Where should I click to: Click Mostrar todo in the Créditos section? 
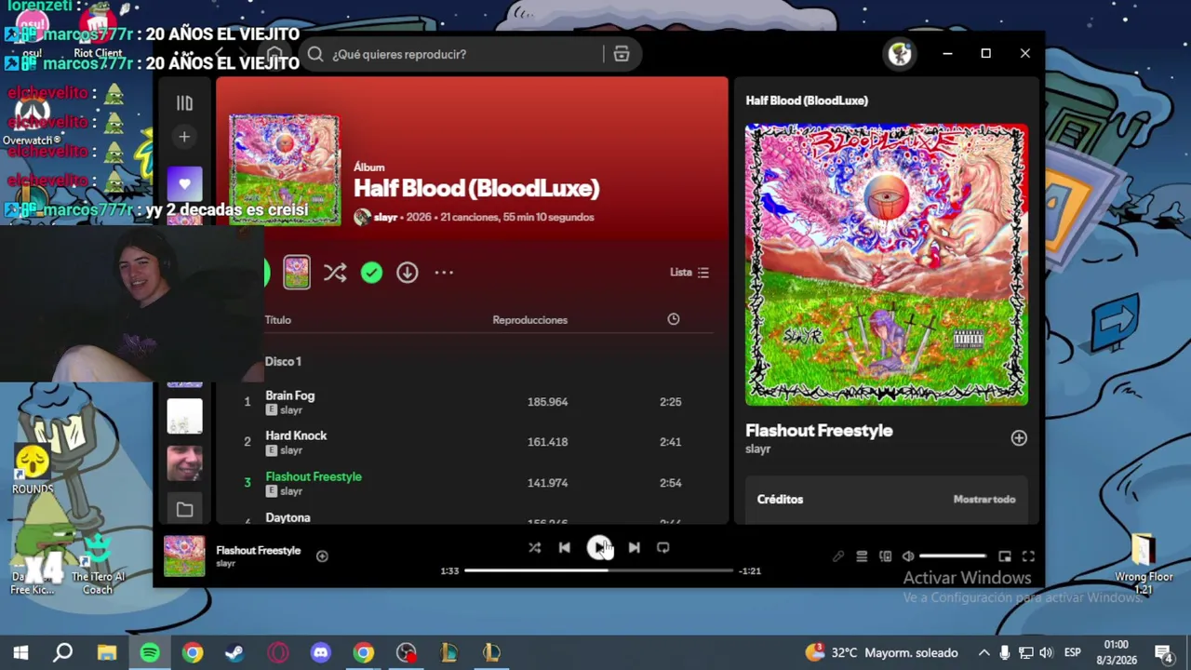point(984,500)
